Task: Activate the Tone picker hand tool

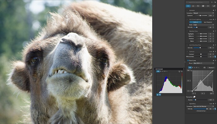Action: point(194,97)
